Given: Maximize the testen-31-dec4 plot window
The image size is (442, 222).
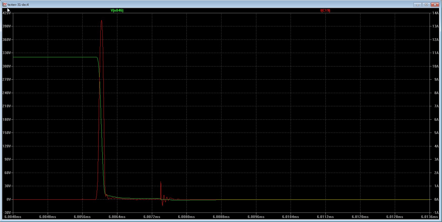Looking at the screenshot, I should pos(426,5).
